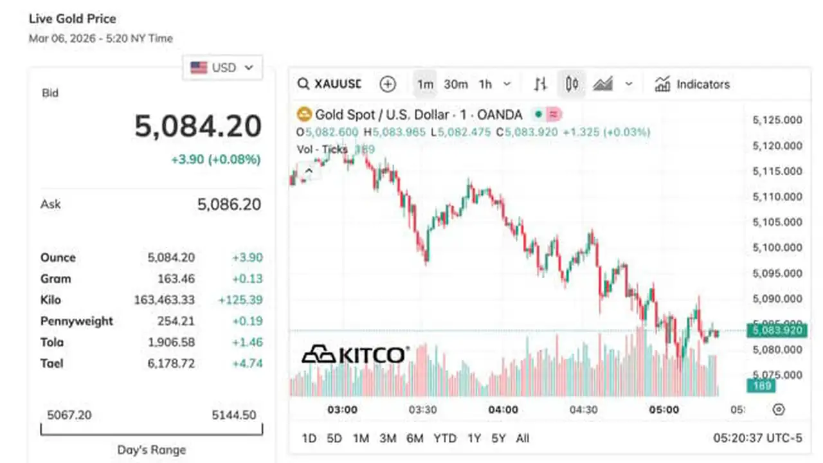Screen dimensions: 823x463
Task: Select the candlestick chart style icon
Action: tap(572, 84)
